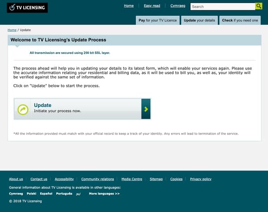Image resolution: width=268 pixels, height=212 pixels.
Task: Open the Cookies footer link
Action: pos(176,179)
